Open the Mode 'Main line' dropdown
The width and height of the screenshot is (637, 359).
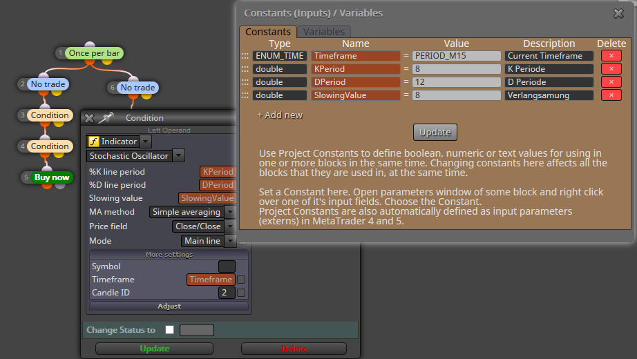coord(230,241)
